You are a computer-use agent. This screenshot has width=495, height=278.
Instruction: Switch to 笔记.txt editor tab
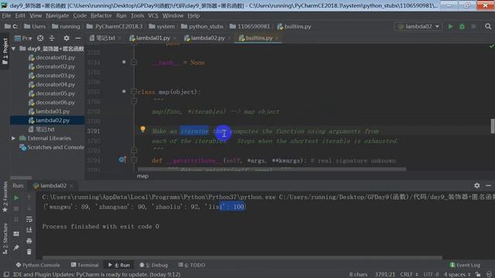103,38
